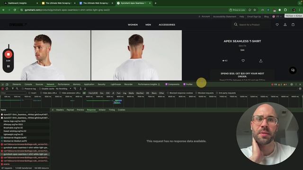303x170 pixels.
Task: Check Blocked requests
Action: tap(196, 93)
